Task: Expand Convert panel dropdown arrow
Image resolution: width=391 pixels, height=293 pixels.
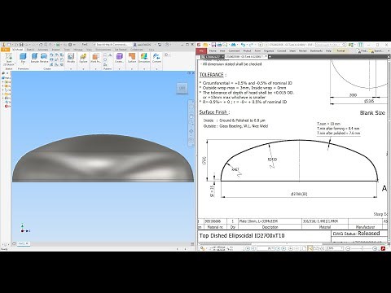Action: click(156, 69)
